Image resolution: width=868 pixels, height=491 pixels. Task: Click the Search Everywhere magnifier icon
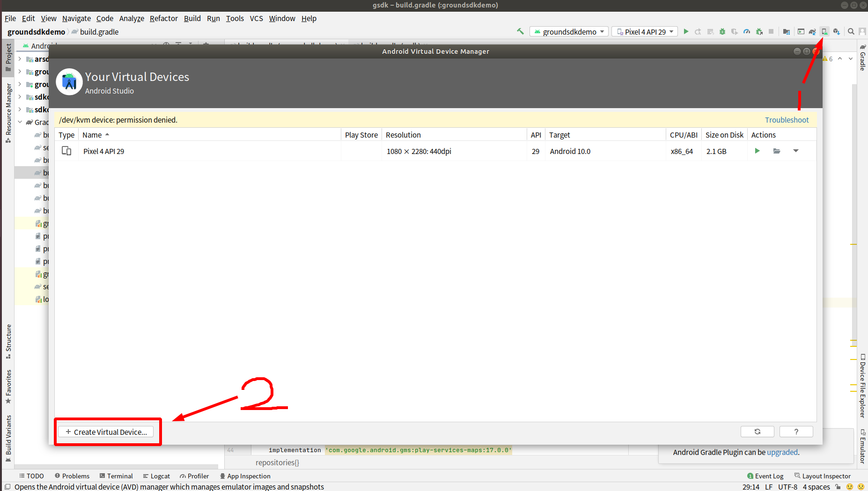click(x=851, y=31)
